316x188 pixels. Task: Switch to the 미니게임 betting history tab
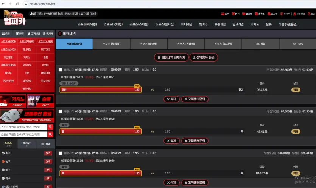(260, 44)
